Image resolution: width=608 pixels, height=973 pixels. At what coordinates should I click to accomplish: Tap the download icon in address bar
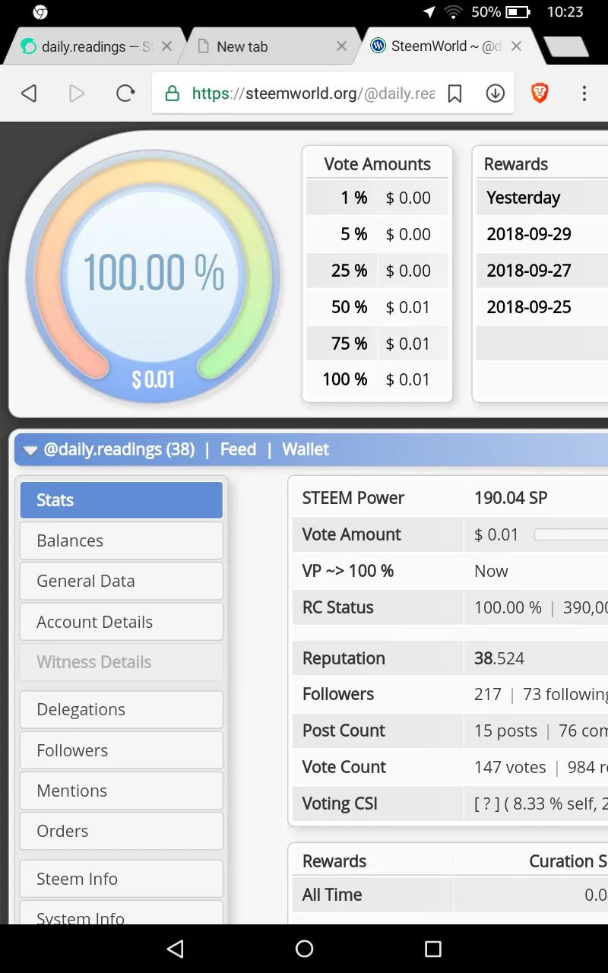click(x=496, y=93)
